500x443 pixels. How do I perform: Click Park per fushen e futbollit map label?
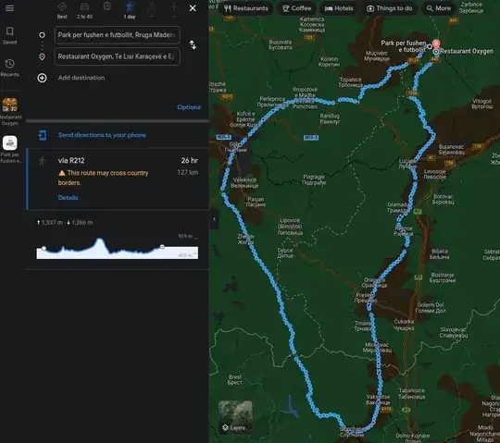(x=404, y=46)
